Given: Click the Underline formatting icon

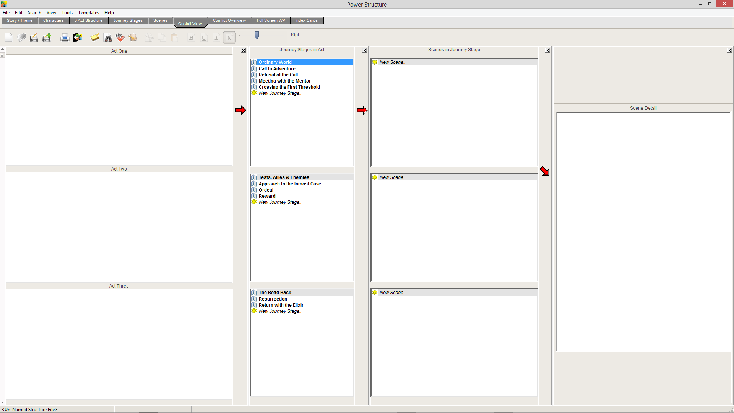Looking at the screenshot, I should (204, 37).
